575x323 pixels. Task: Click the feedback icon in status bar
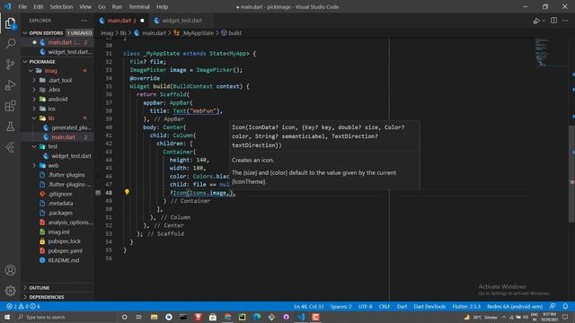click(553, 306)
